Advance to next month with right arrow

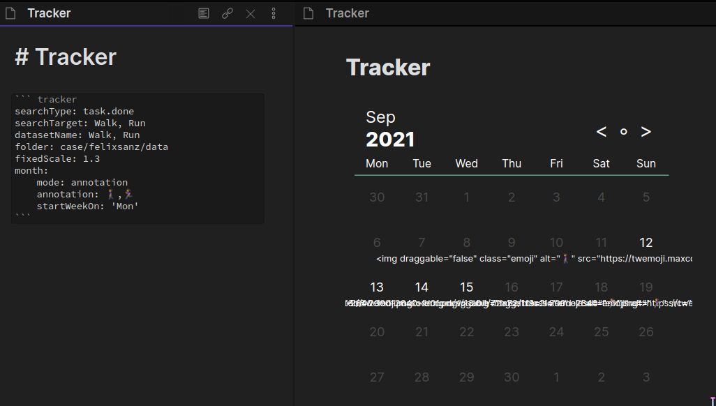tap(646, 131)
